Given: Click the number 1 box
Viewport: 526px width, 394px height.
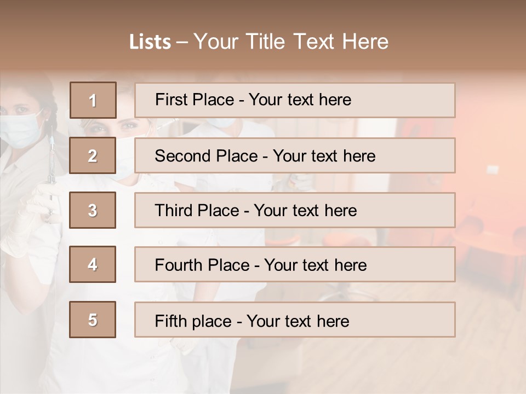Looking at the screenshot, I should coord(93,100).
